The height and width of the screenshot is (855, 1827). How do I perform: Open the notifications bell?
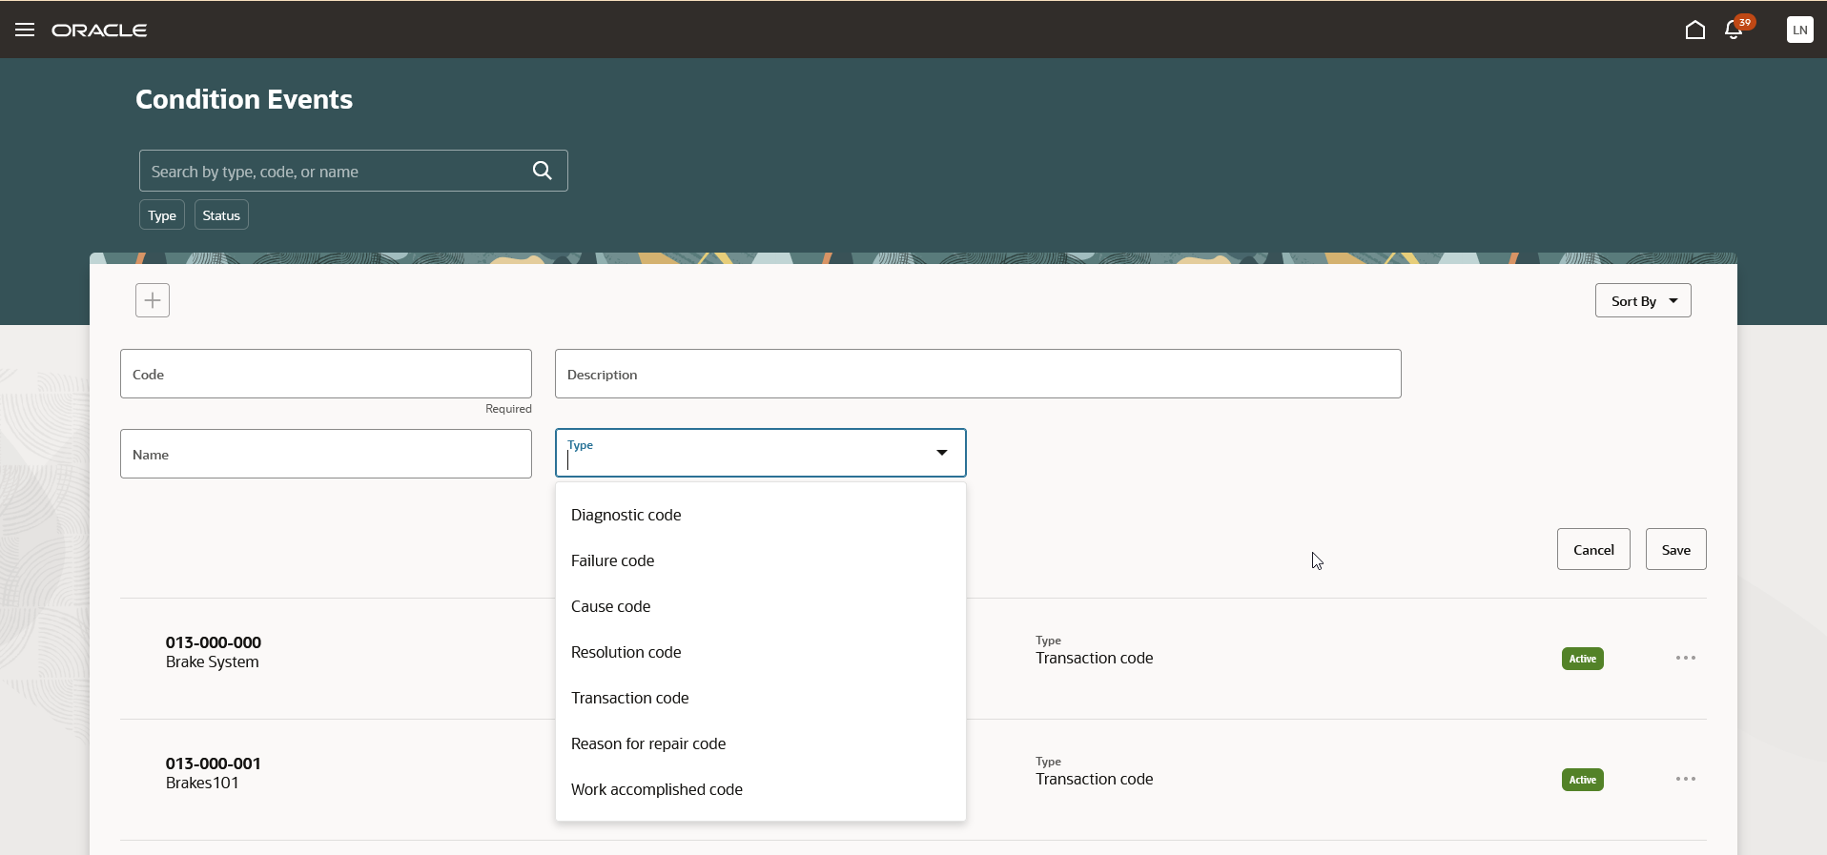[x=1734, y=30]
